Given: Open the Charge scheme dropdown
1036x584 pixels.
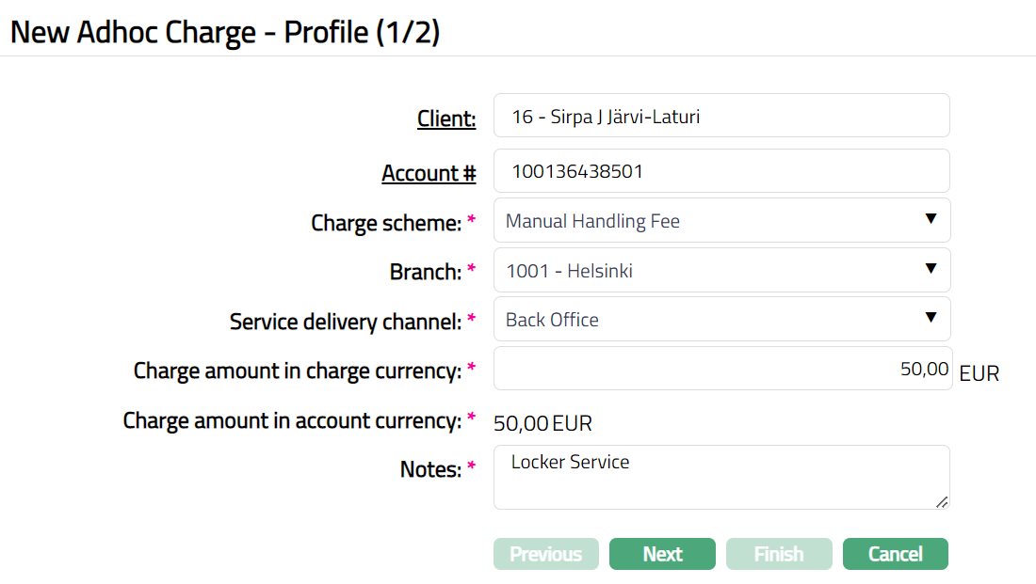Looking at the screenshot, I should point(720,221).
